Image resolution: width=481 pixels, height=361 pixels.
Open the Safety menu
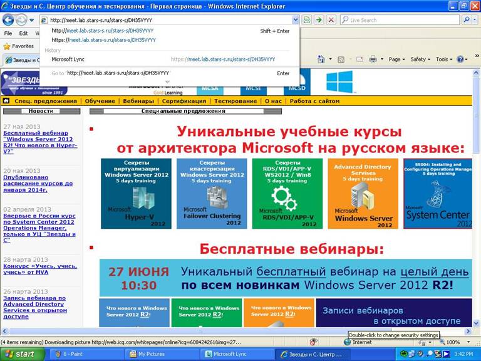tap(420, 60)
